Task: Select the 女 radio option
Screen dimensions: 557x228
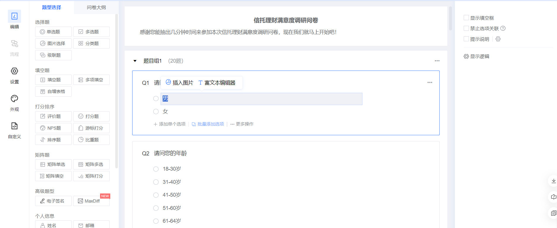Action: pyautogui.click(x=156, y=112)
